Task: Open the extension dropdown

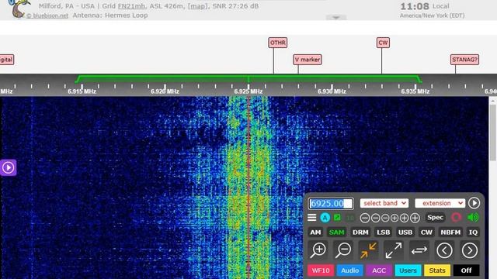Action: click(x=440, y=203)
